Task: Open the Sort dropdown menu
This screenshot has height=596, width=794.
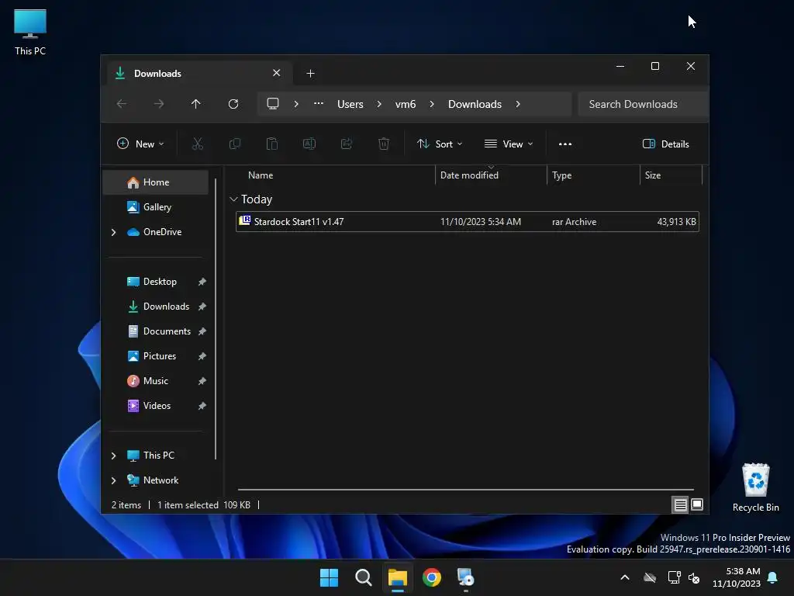Action: coord(440,144)
